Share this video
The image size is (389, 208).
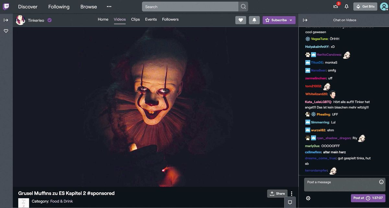coord(277,193)
